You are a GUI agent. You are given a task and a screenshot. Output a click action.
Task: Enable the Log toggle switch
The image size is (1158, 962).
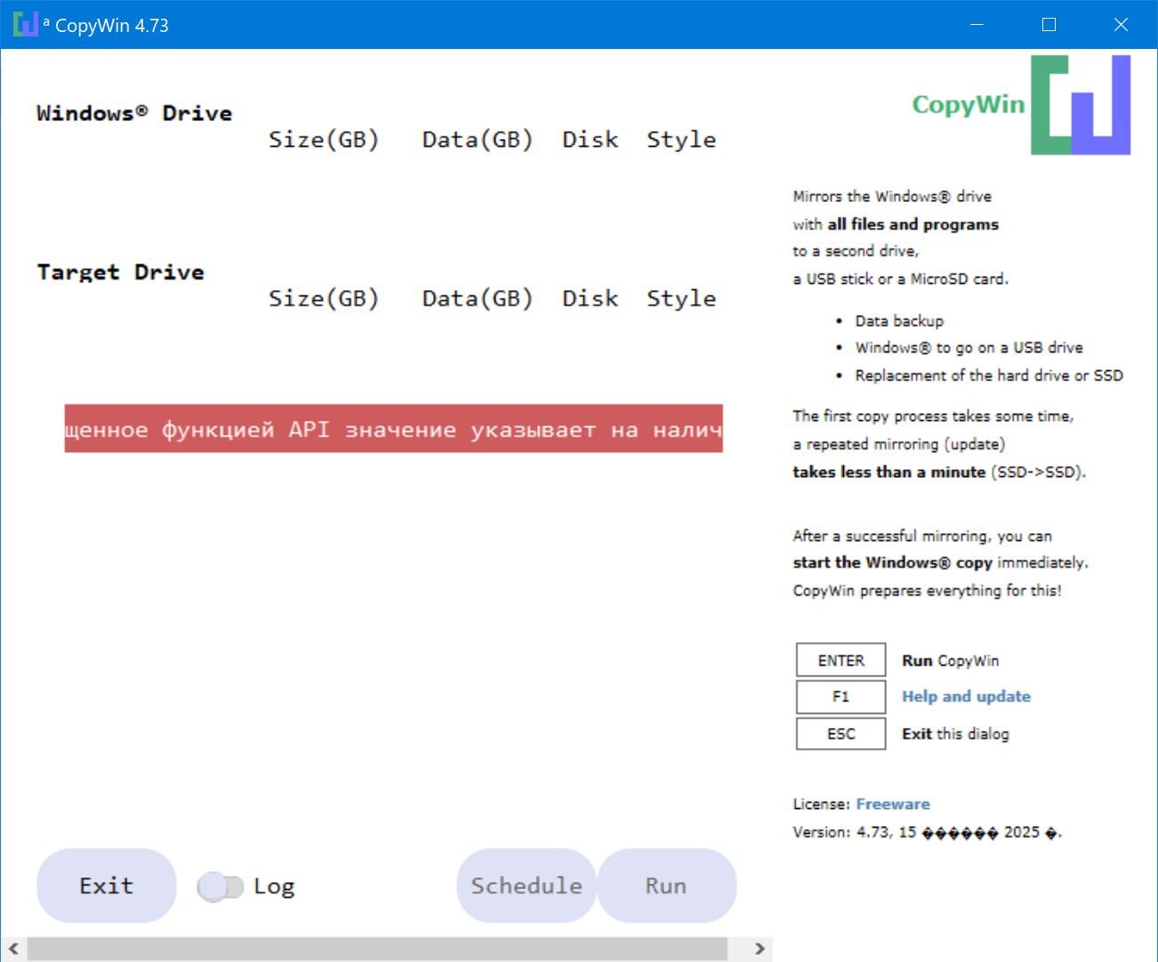pos(221,886)
